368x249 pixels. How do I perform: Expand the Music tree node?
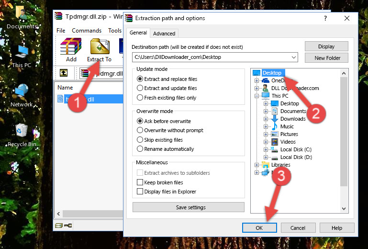[x=266, y=126]
